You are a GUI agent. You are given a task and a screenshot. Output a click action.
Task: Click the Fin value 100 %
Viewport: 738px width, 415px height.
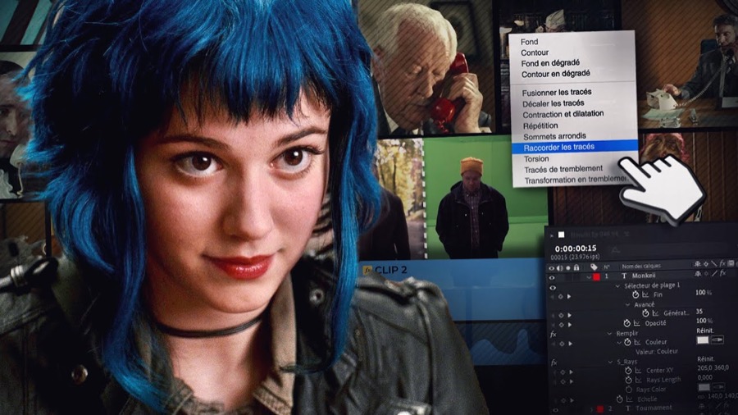[704, 292]
